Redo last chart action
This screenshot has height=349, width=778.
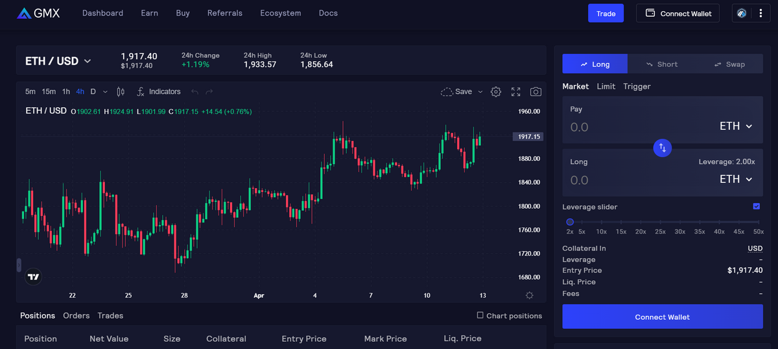click(209, 91)
